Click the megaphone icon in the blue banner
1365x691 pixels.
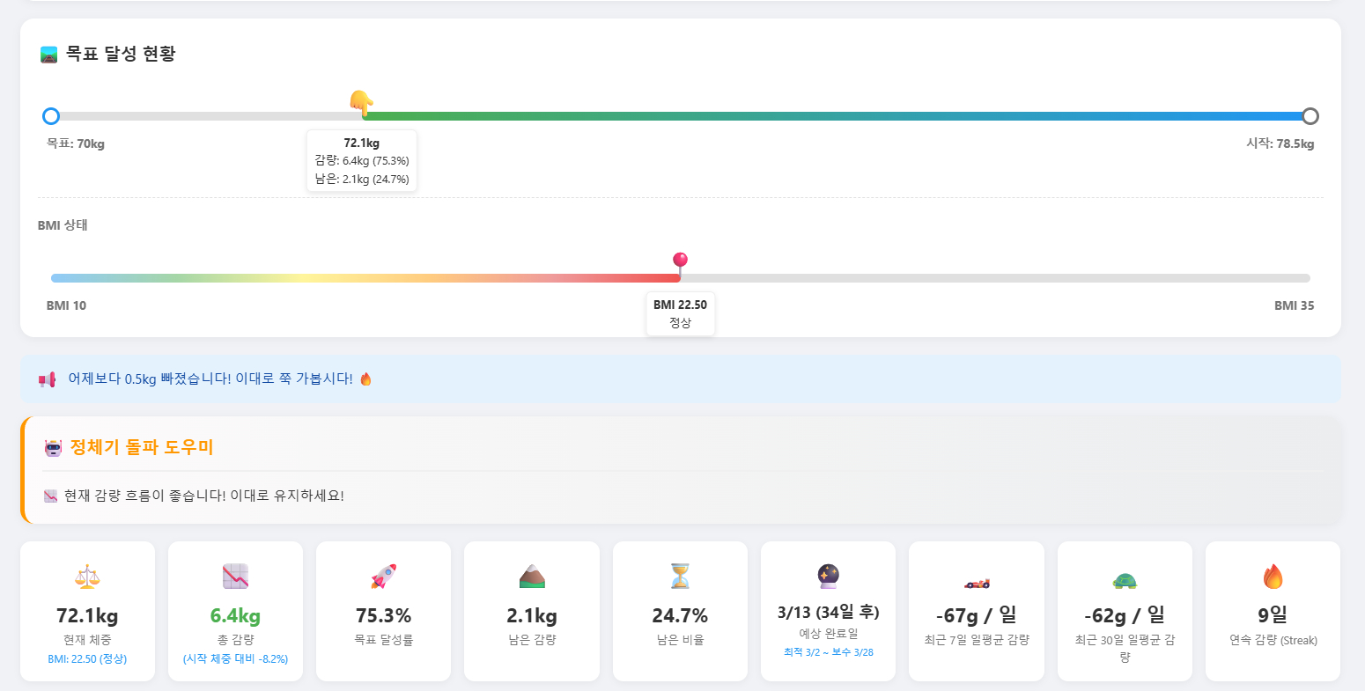tap(47, 379)
